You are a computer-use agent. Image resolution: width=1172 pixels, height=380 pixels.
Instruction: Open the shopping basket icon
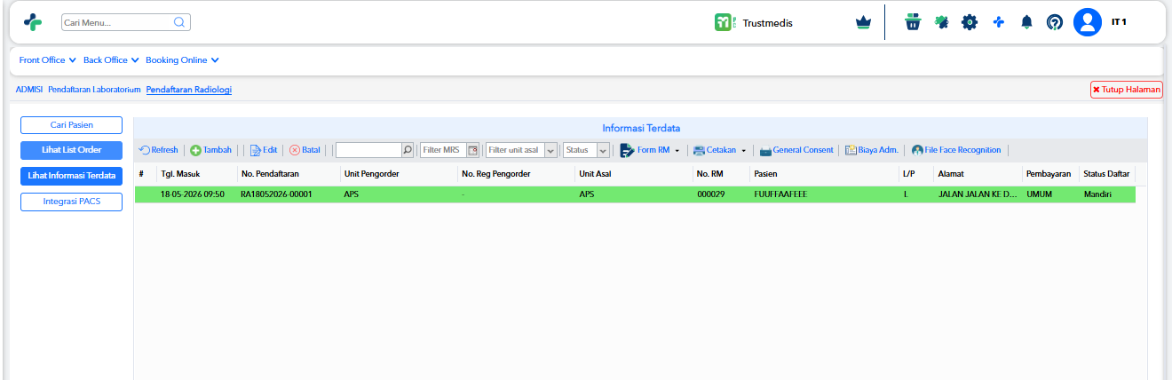(913, 22)
